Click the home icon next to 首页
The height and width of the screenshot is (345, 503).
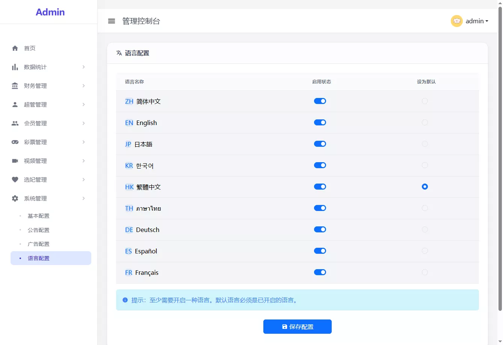click(15, 48)
